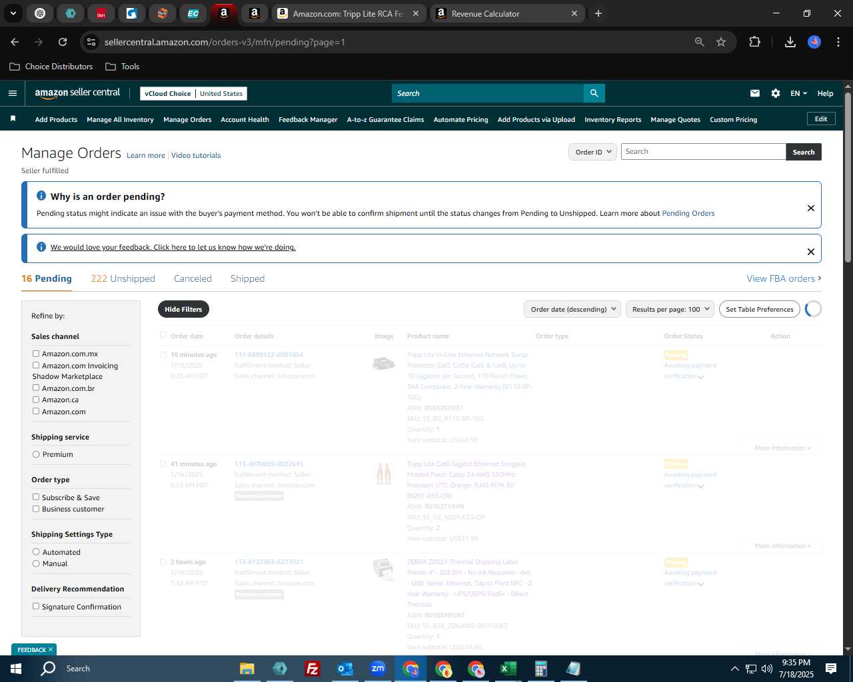Viewport: 853px width, 682px height.
Task: Open the browser tab search dropdown arrow
Action: point(13,13)
